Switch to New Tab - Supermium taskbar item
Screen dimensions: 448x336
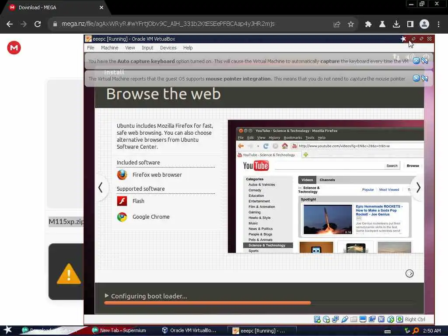119,331
